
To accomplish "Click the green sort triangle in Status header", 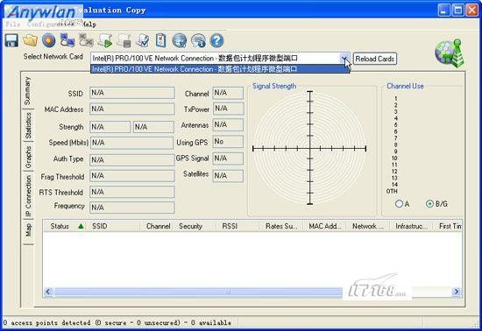I will click(81, 226).
